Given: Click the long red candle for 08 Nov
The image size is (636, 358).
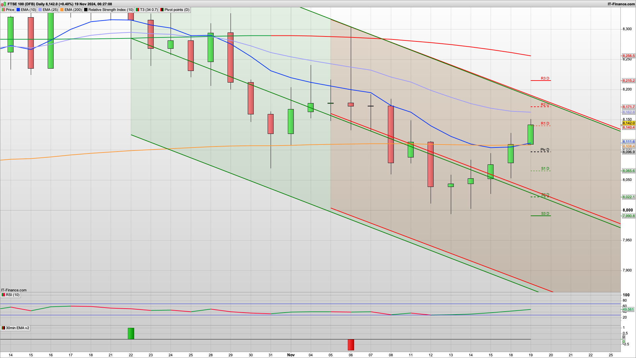Looking at the screenshot, I should coord(391,134).
